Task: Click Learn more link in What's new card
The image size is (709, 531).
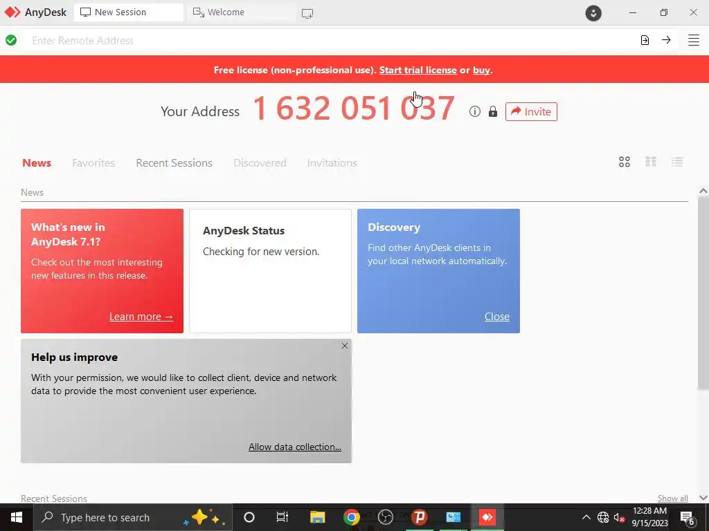Action: (141, 317)
